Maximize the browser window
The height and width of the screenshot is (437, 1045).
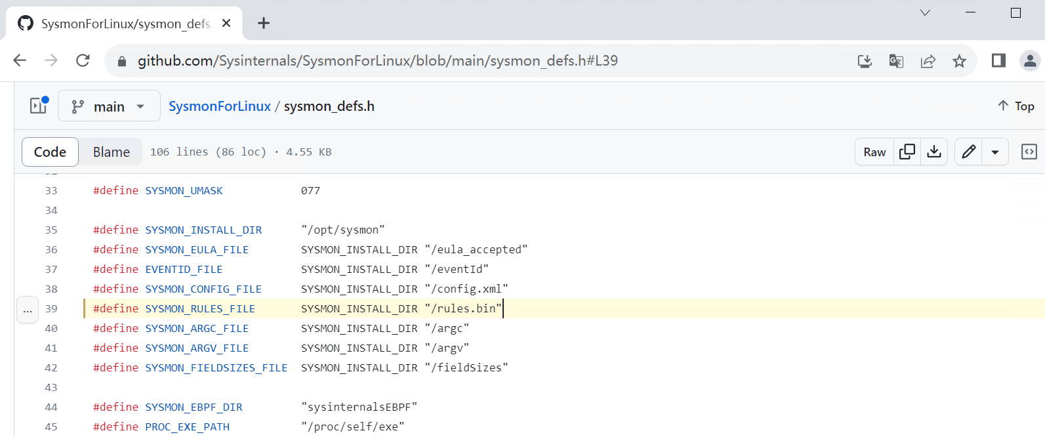1016,12
